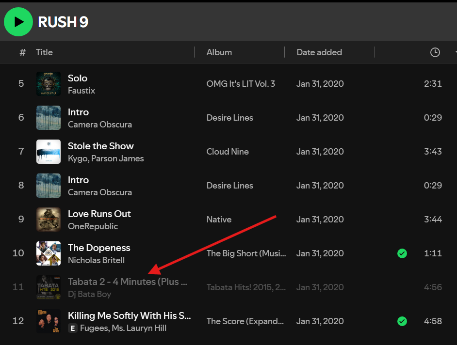The image size is (457, 345).
Task: Select greyed-out Tabata 2 - 4 Minutes track
Action: click(128, 282)
